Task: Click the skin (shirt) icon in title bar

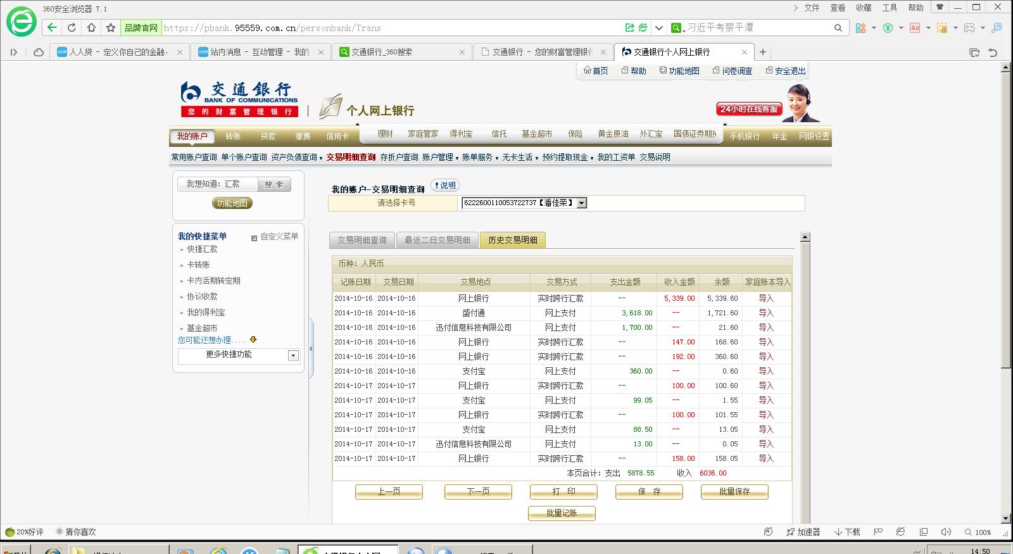Action: [940, 8]
